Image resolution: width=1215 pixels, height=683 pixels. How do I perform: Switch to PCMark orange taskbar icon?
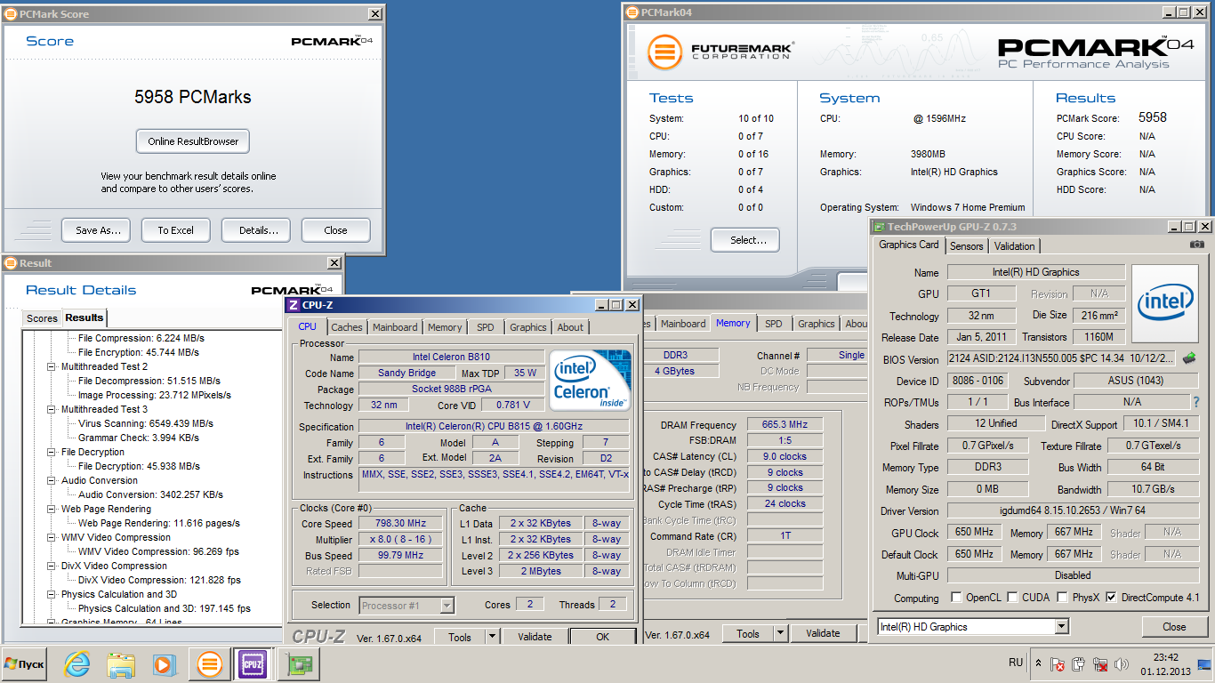[210, 664]
